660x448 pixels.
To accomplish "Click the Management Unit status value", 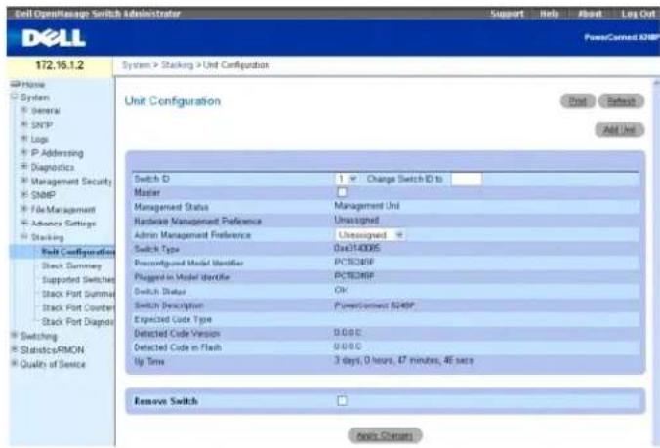I will point(367,206).
